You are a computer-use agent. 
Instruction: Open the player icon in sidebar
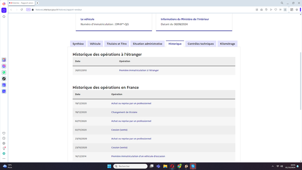(x=4, y=91)
